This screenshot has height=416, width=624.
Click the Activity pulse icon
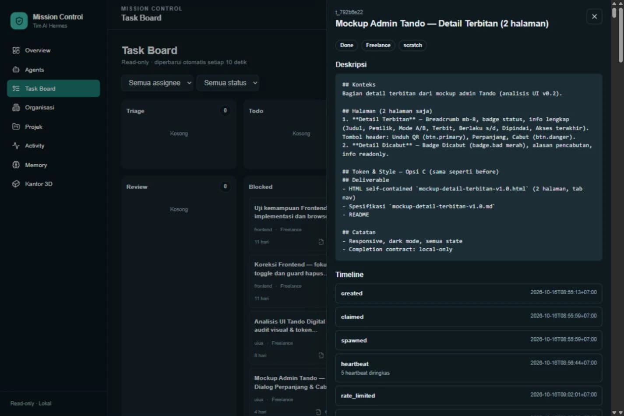pos(16,146)
